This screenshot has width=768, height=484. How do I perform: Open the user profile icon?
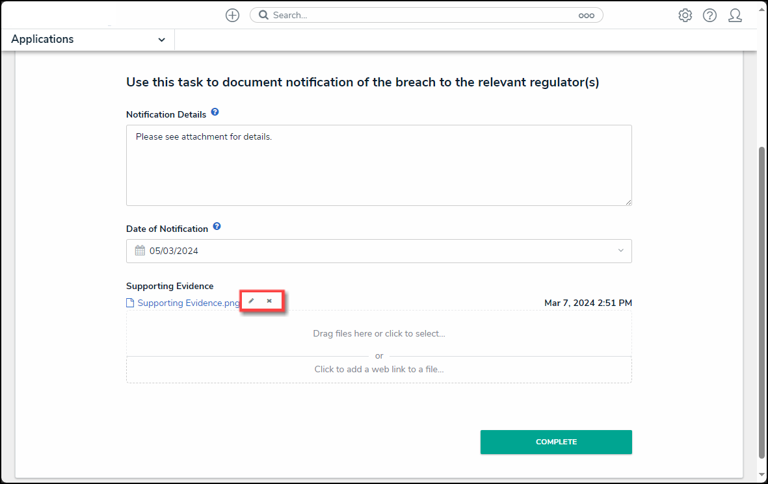735,16
